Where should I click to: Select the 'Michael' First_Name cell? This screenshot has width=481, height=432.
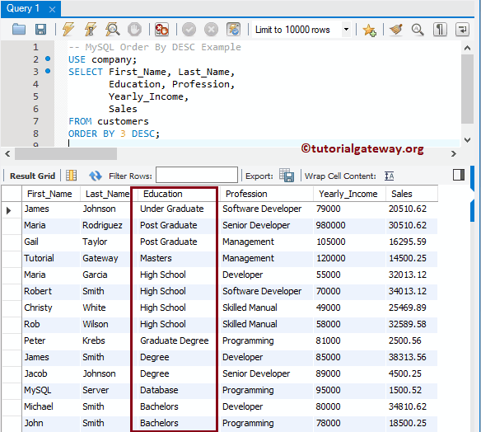point(51,406)
